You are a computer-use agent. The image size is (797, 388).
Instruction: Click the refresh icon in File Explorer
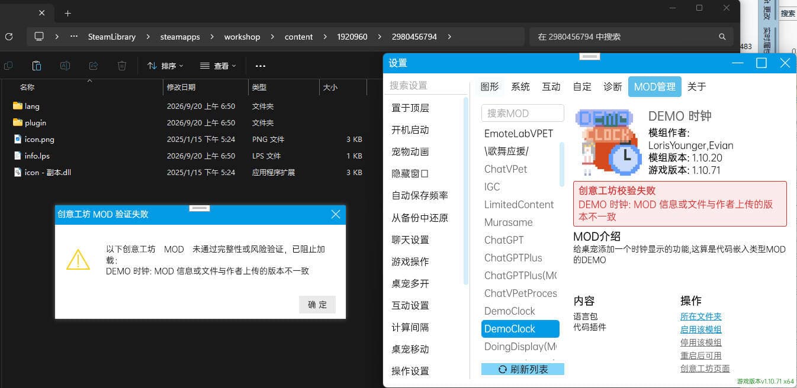point(8,37)
